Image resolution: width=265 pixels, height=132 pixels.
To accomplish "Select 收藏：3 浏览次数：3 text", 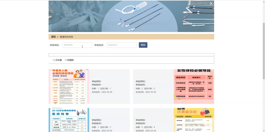I will [101, 127].
